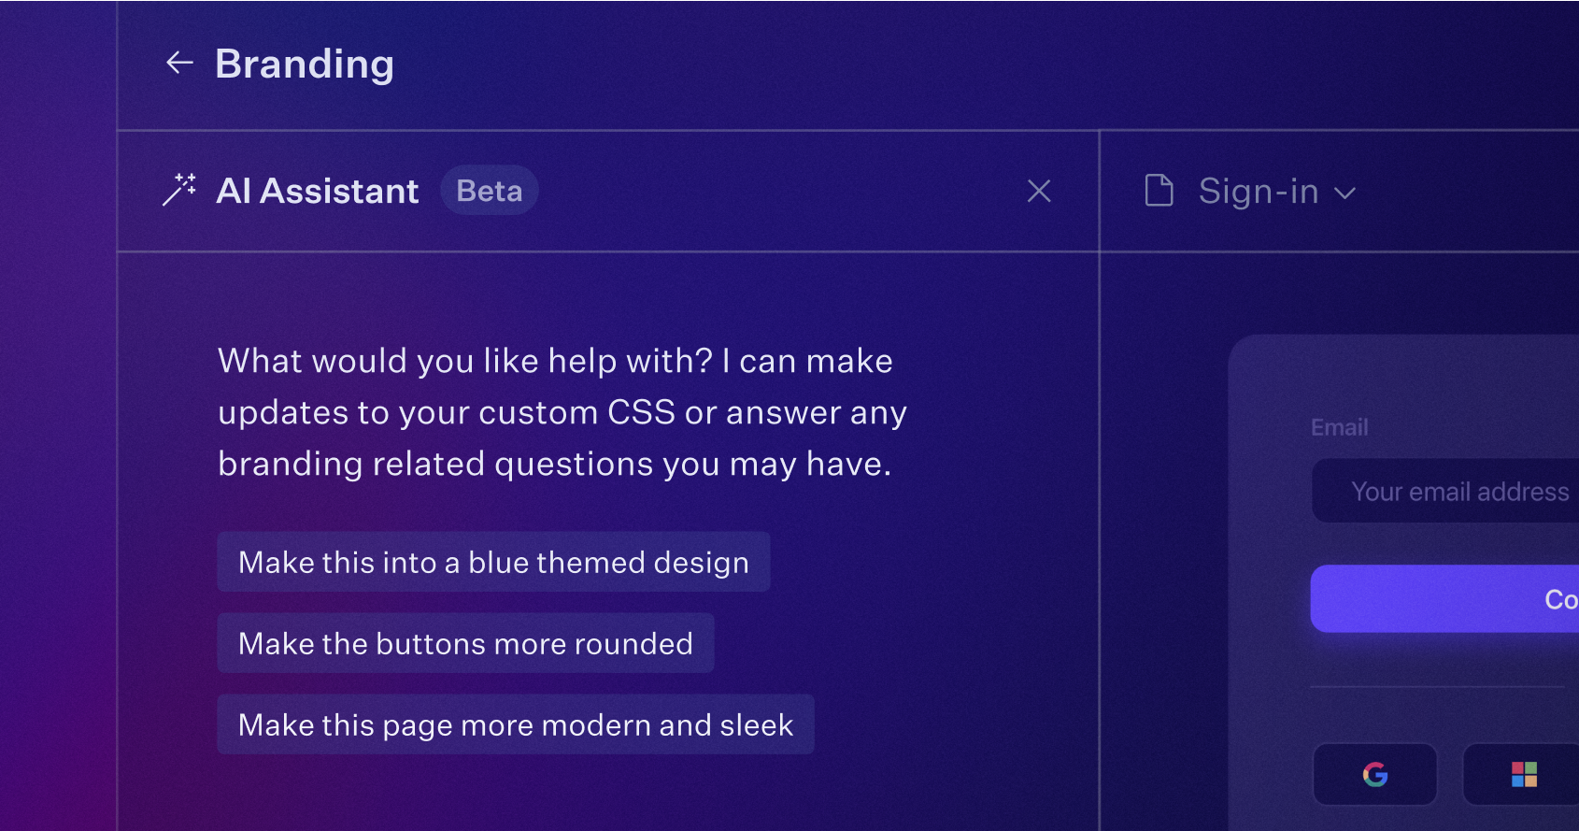Select the Google provider button

[x=1374, y=774]
